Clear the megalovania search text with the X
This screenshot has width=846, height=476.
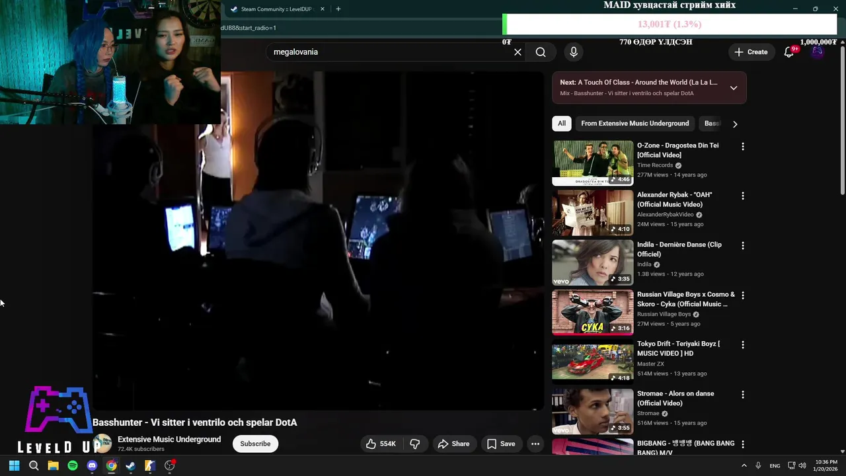pyautogui.click(x=518, y=52)
